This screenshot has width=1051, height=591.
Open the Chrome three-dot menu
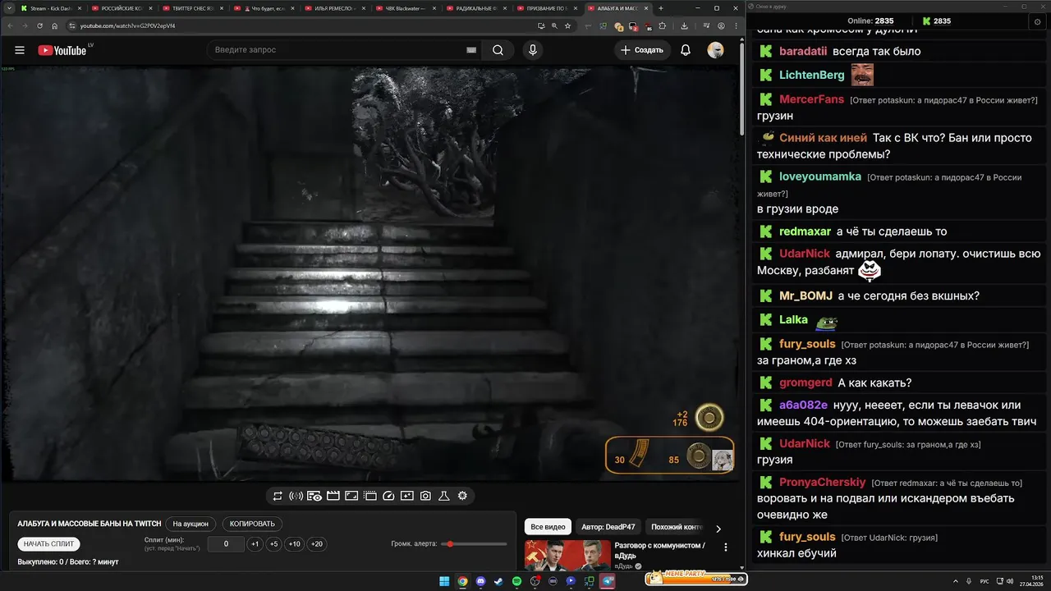click(x=736, y=25)
